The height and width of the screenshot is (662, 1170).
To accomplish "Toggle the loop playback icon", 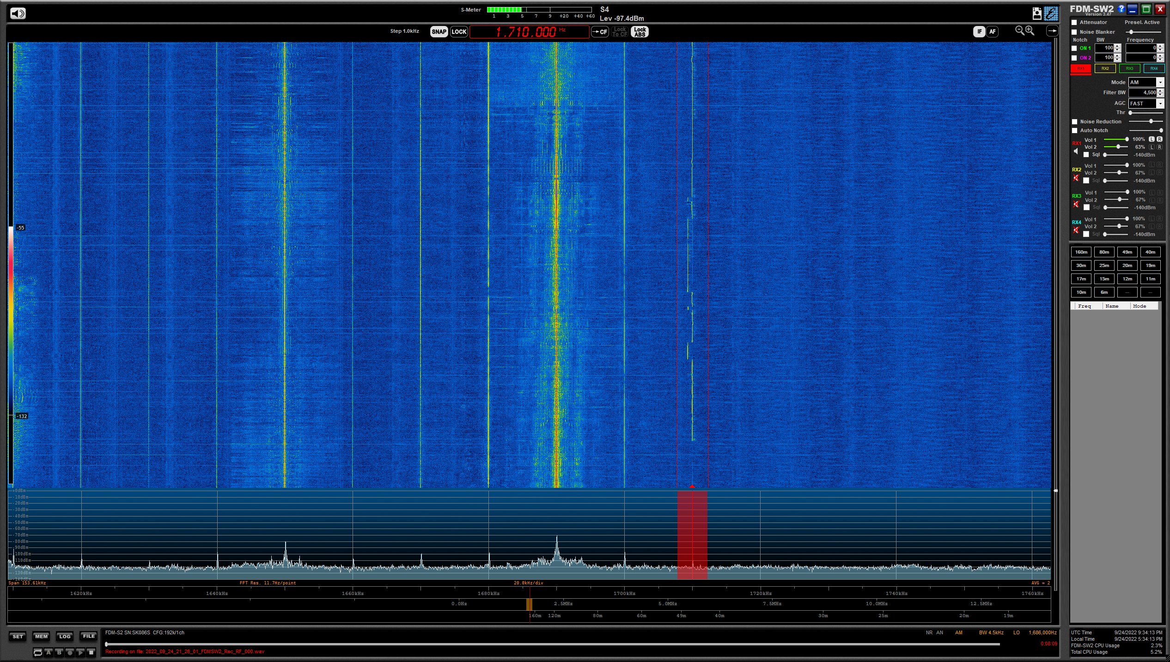I will coord(38,652).
